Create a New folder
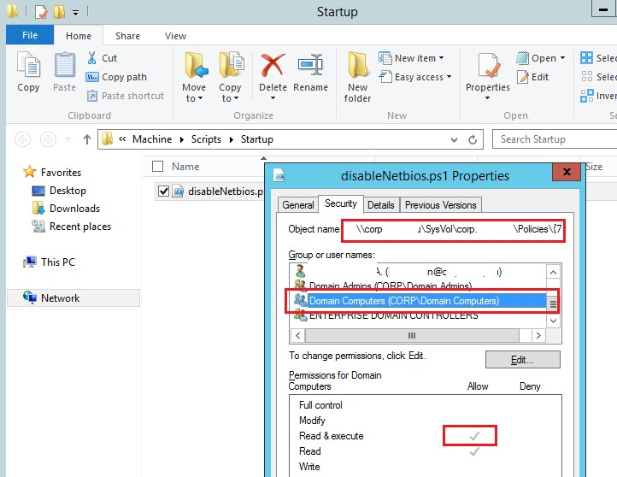617x477 pixels. [357, 77]
